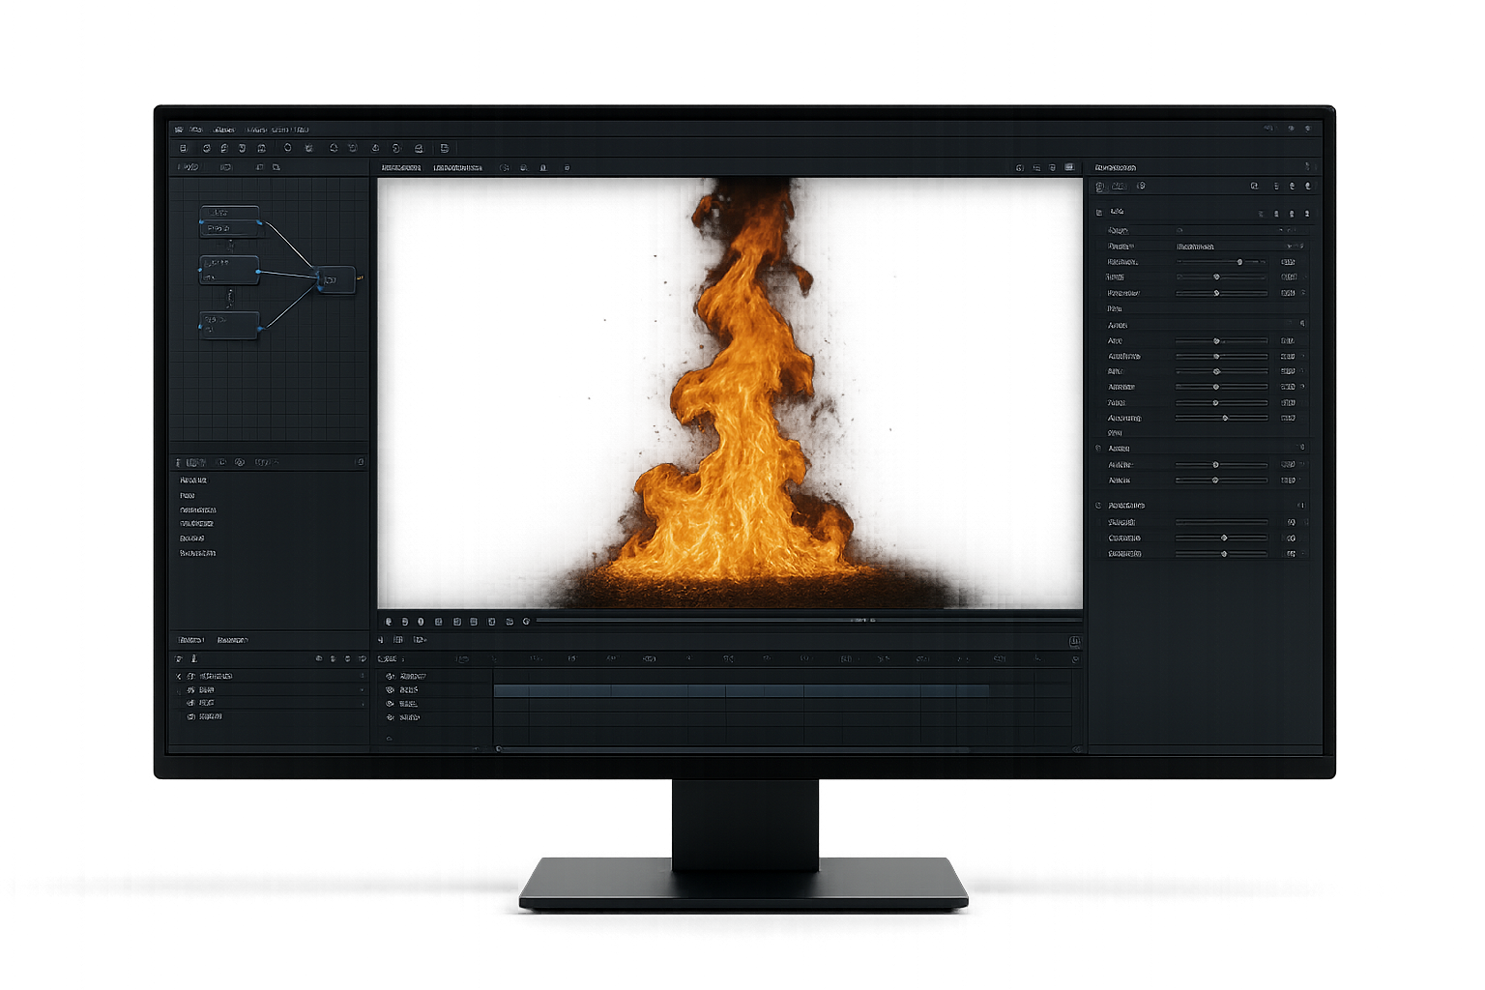Image resolution: width=1485 pixels, height=990 pixels.
Task: Click the rightmost icon in node graph toolbar
Action: click(x=277, y=167)
